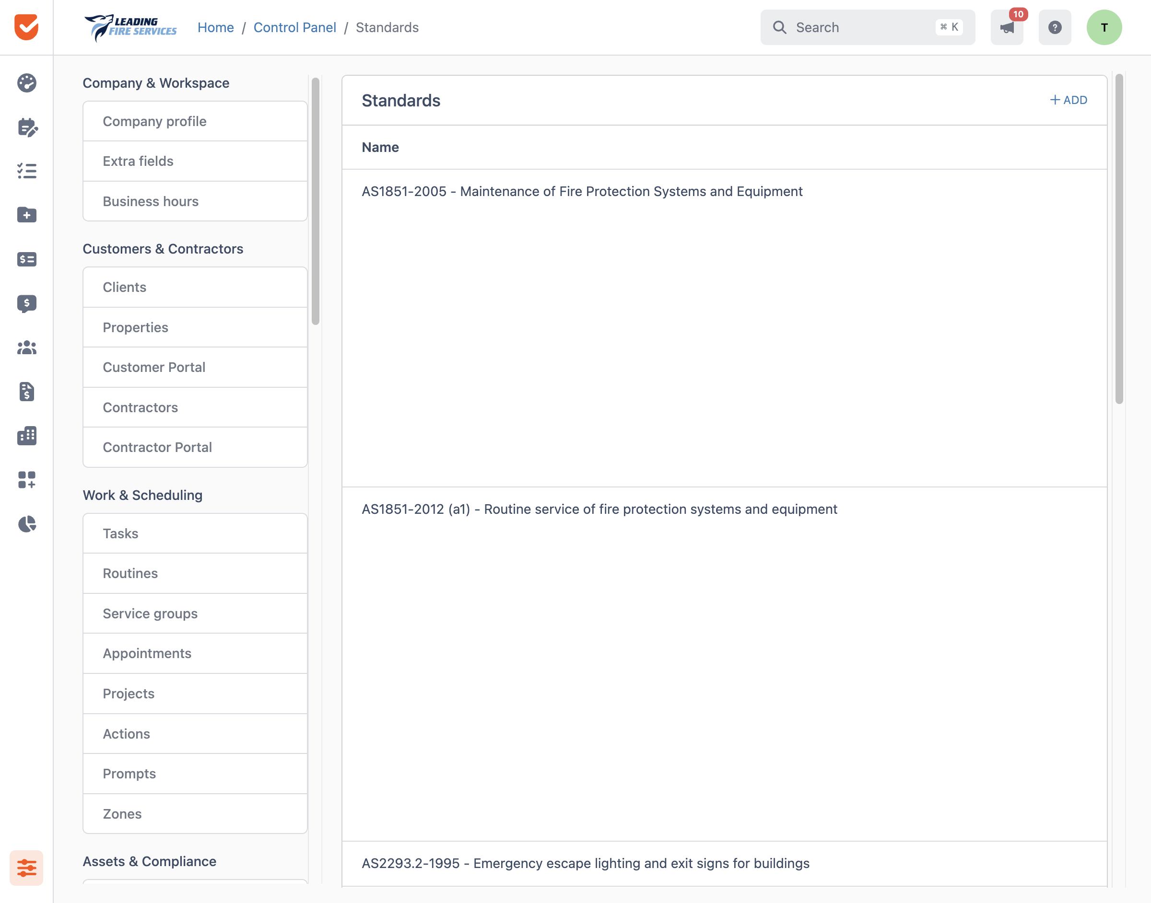Open the calendar edit icon in sidebar

tap(26, 127)
